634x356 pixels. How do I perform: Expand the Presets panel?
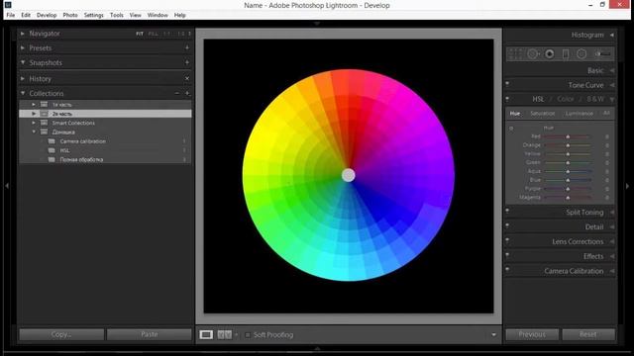[23, 47]
